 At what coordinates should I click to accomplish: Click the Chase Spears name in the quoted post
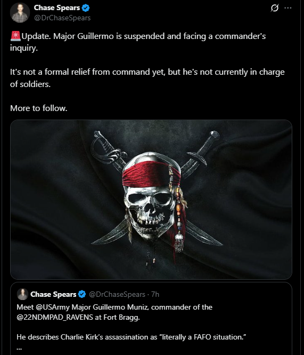53,294
